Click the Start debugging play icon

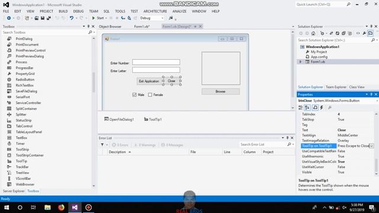[x=94, y=18]
